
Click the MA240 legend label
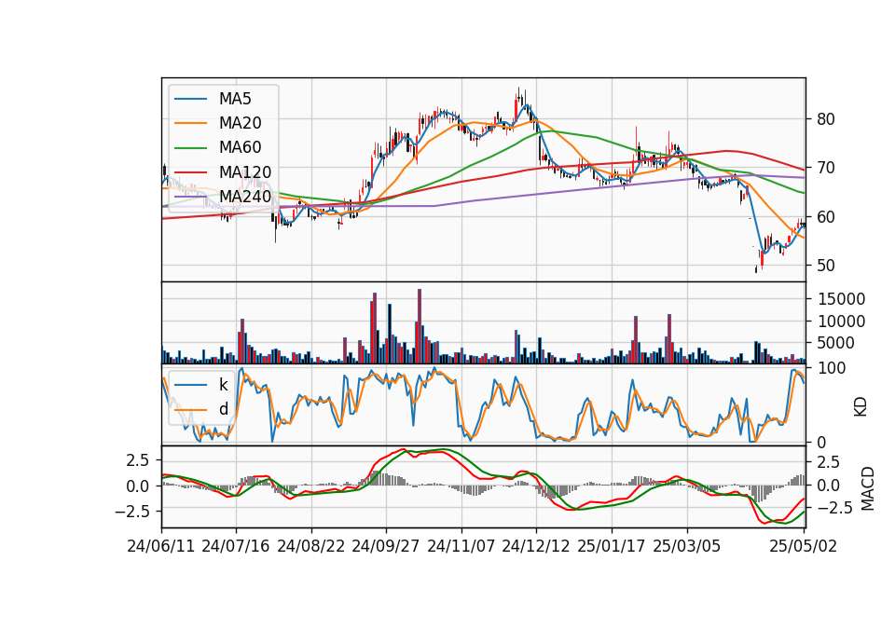245,197
